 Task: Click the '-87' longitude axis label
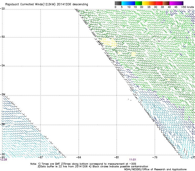tap(40, 157)
